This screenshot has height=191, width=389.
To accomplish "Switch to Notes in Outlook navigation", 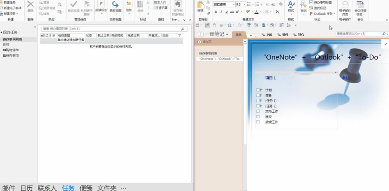I will click(x=86, y=188).
